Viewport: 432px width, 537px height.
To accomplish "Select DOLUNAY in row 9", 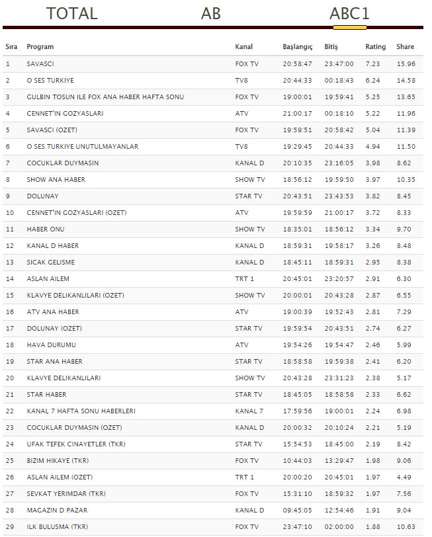I will (x=42, y=196).
